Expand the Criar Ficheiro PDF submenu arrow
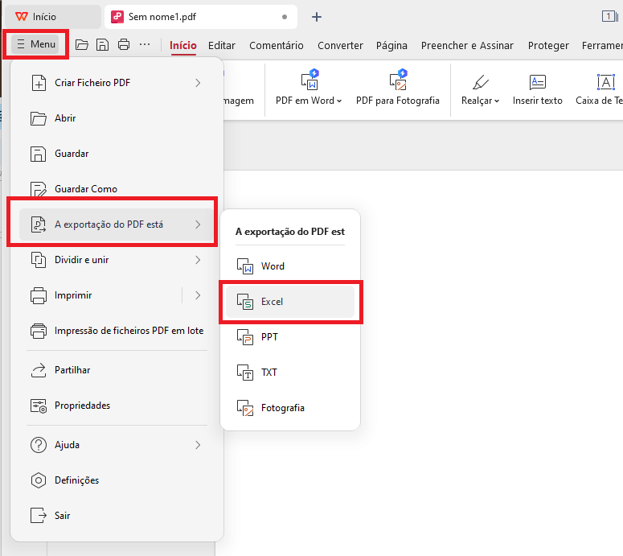 [198, 83]
